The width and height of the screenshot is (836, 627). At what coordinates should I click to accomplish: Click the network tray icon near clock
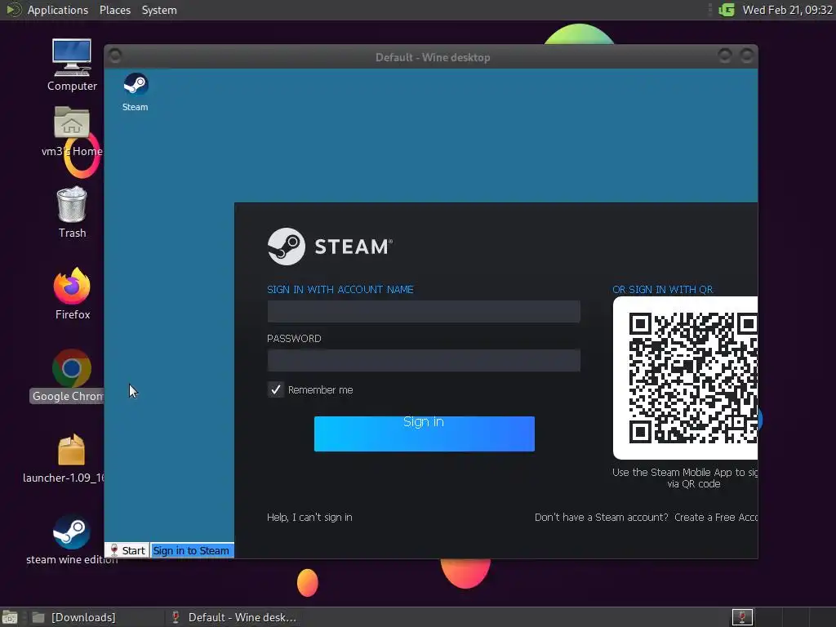pos(726,10)
